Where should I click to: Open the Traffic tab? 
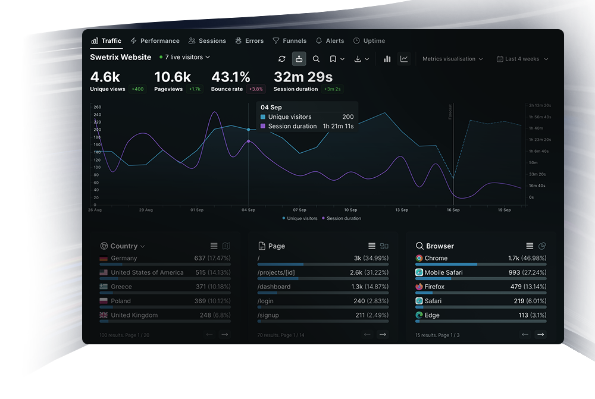[x=107, y=40]
